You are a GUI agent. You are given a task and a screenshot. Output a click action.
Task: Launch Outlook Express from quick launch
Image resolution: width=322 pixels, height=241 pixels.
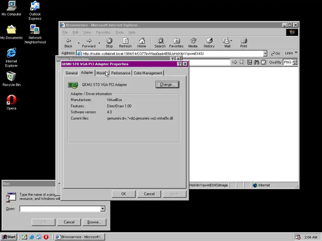click(39, 237)
